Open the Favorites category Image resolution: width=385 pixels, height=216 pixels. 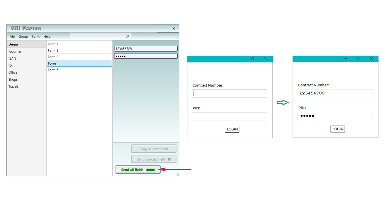pos(15,51)
